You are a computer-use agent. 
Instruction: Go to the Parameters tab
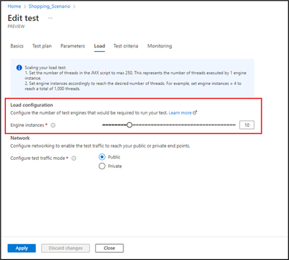click(x=73, y=46)
